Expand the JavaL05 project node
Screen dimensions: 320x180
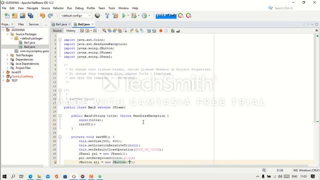click(3, 72)
